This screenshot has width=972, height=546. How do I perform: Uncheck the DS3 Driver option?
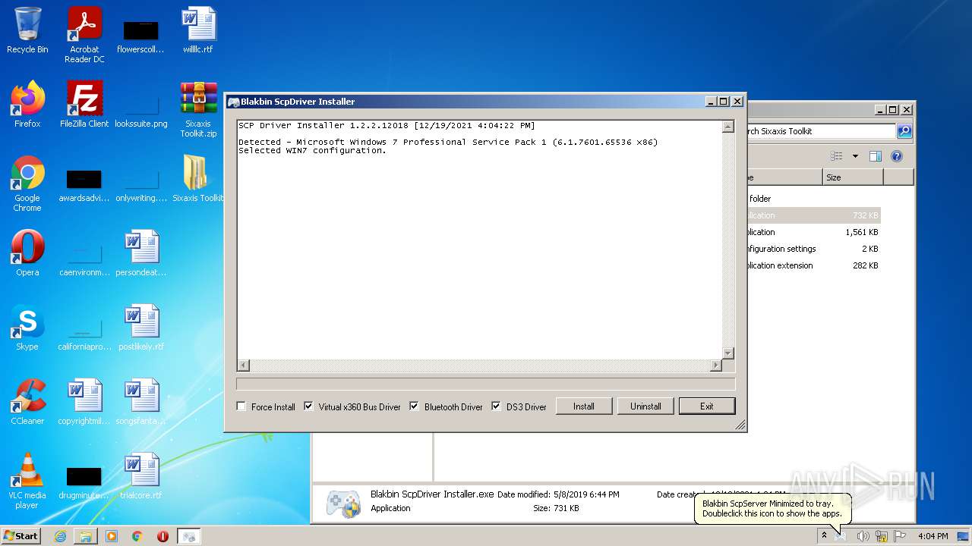497,406
